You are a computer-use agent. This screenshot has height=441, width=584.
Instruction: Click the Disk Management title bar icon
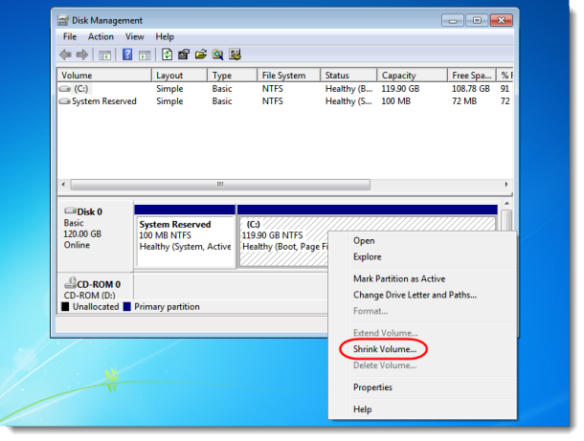coord(63,20)
